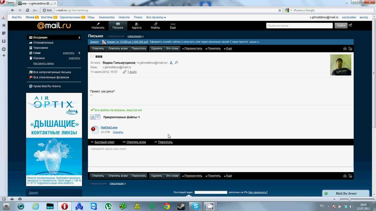The width and height of the screenshot is (376, 211).
Task: Open the Написать compose button
Action: 98,26
